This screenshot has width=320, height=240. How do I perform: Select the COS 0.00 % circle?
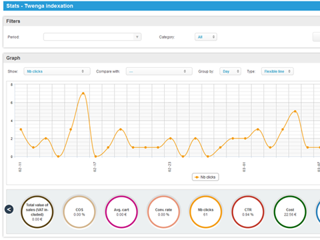tap(79, 212)
